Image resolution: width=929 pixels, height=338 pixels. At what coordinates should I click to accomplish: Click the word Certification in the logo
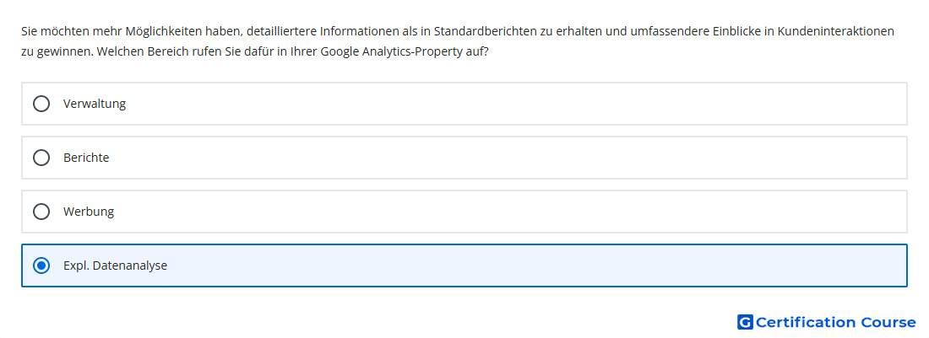pos(806,322)
